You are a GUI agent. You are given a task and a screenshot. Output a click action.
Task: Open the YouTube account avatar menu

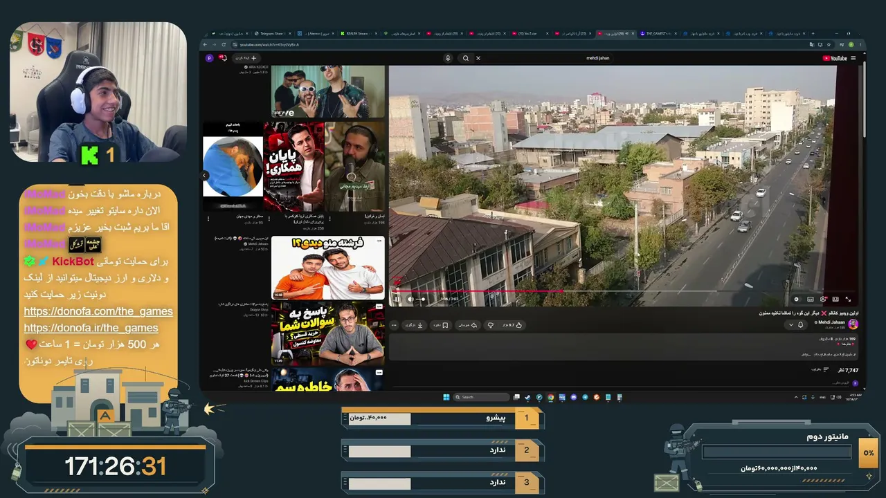pos(209,58)
